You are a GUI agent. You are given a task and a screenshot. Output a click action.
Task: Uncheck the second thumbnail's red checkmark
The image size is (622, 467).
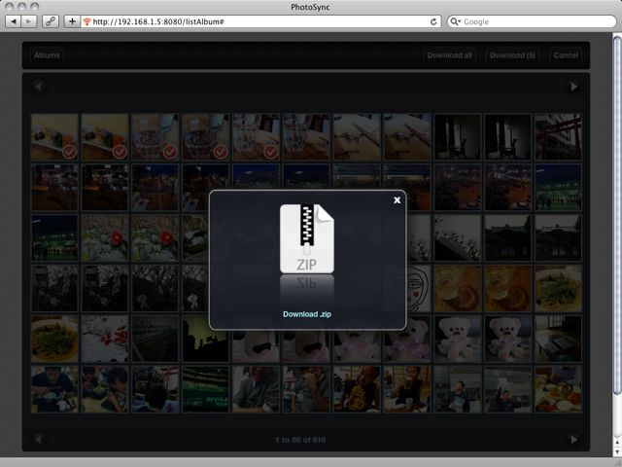pos(120,152)
